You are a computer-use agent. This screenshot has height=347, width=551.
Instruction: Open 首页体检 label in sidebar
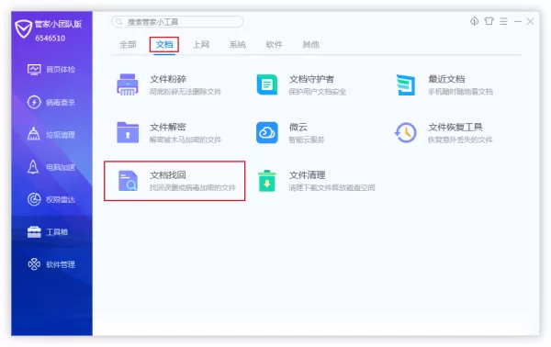pyautogui.click(x=61, y=70)
